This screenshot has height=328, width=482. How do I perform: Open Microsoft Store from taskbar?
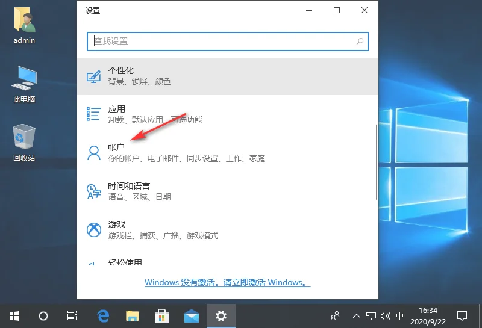(161, 316)
